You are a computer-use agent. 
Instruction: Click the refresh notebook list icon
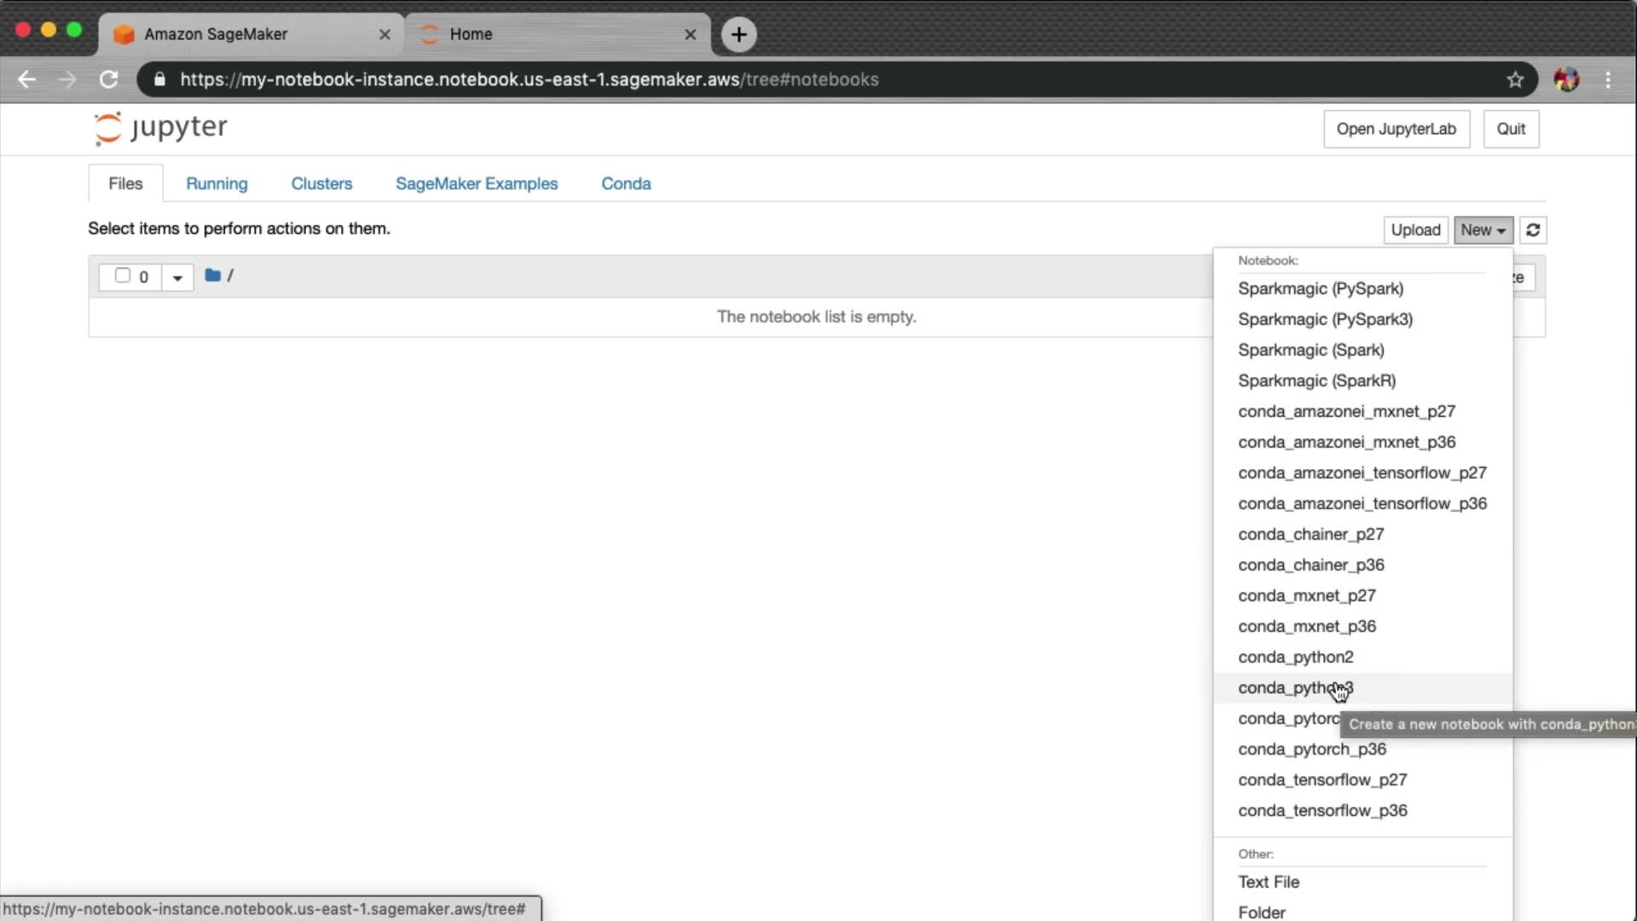click(1532, 230)
